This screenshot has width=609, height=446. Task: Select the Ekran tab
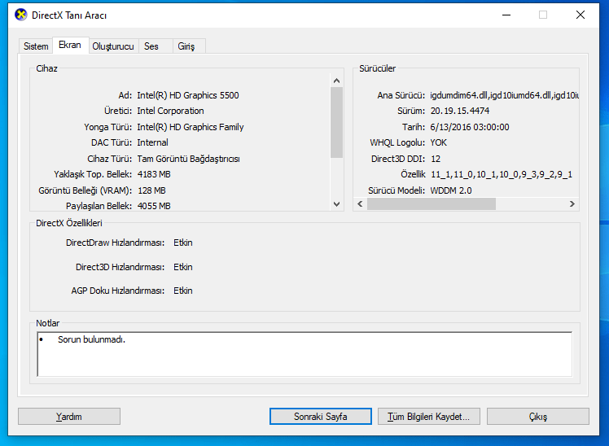coord(70,45)
